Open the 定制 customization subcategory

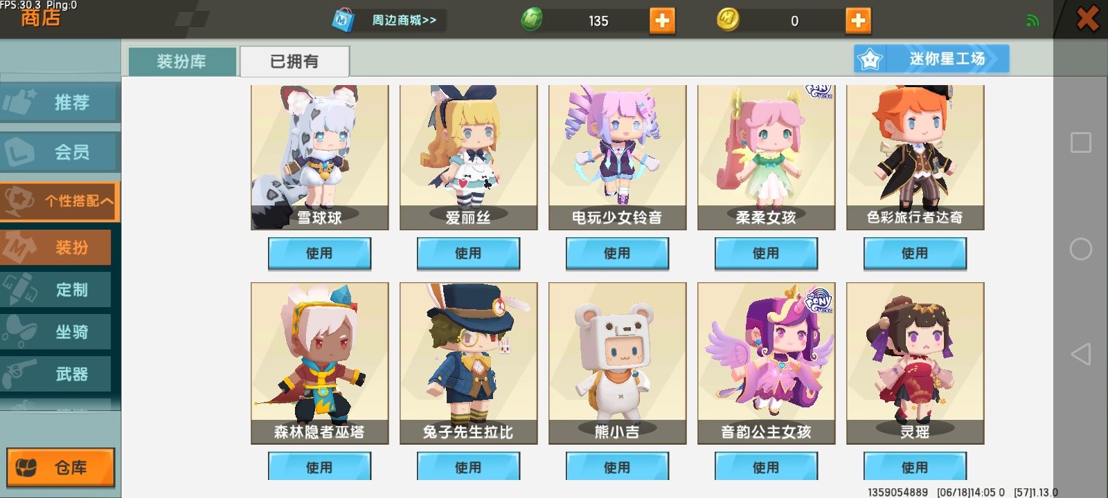click(55, 290)
